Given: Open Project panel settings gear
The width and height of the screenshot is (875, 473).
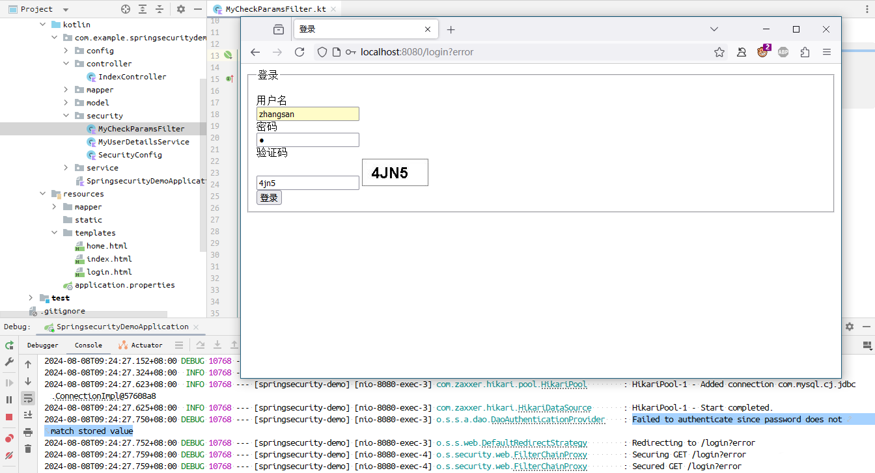Looking at the screenshot, I should click(181, 9).
